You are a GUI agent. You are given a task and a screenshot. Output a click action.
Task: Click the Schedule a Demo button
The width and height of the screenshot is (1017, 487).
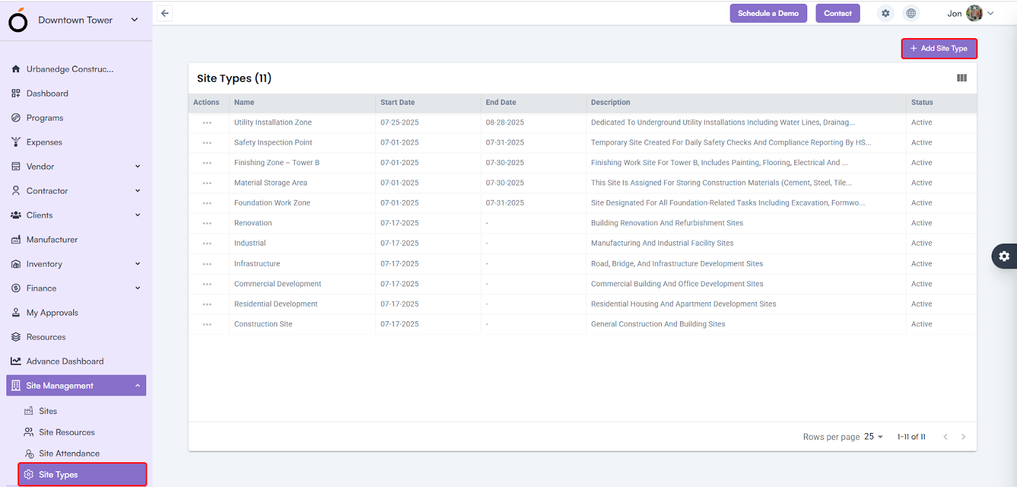pos(768,13)
